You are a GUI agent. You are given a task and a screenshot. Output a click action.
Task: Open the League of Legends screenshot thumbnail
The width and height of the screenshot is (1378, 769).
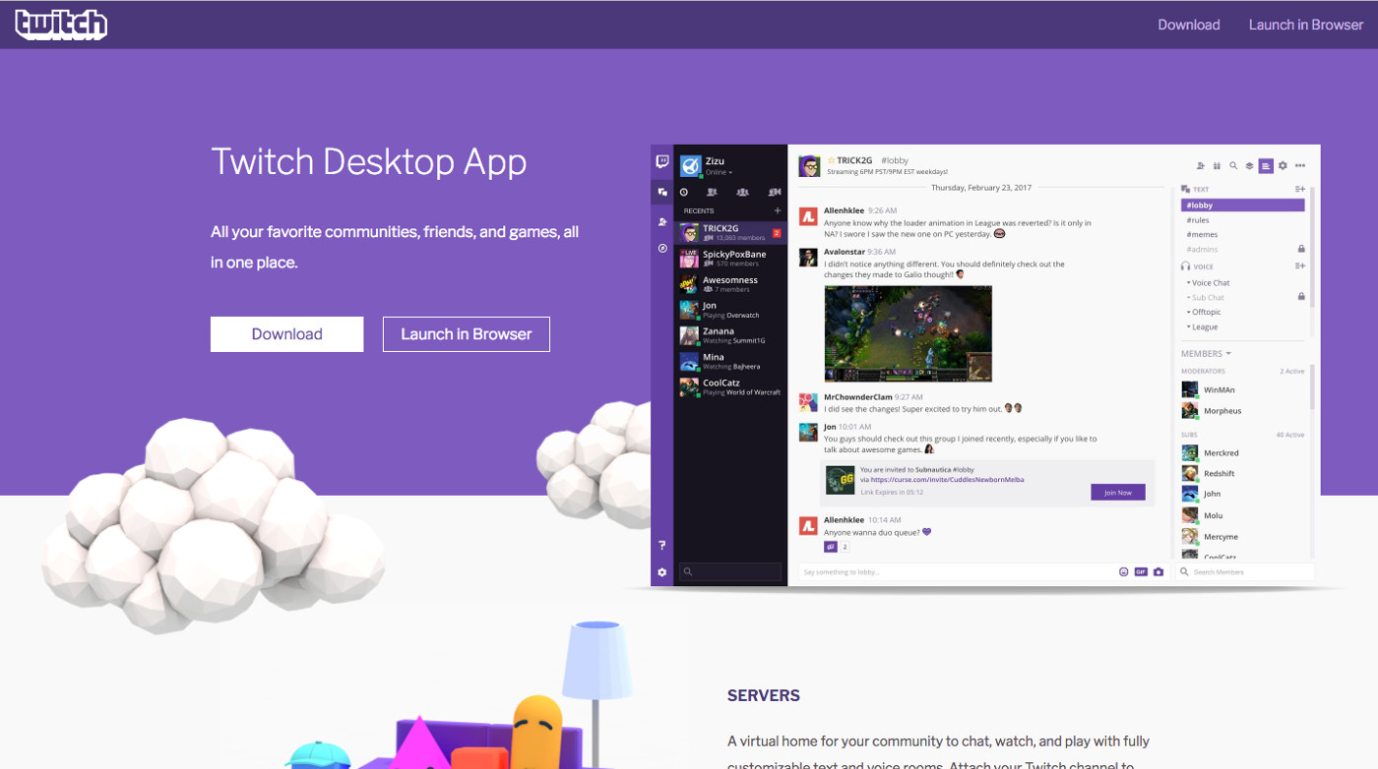click(908, 333)
